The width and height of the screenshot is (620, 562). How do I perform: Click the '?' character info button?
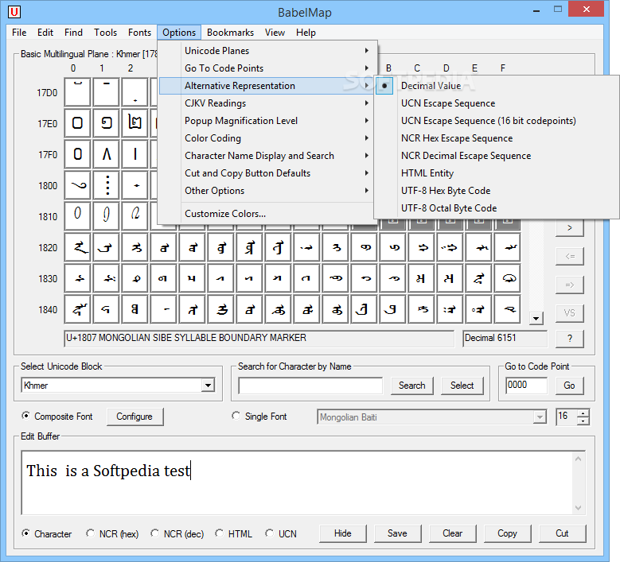coord(569,339)
